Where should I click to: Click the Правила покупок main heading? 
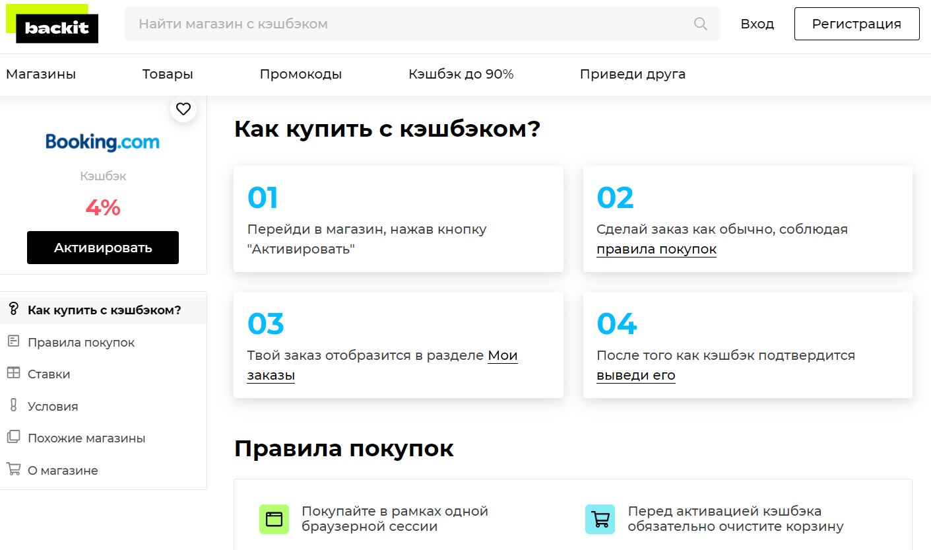pyautogui.click(x=344, y=448)
